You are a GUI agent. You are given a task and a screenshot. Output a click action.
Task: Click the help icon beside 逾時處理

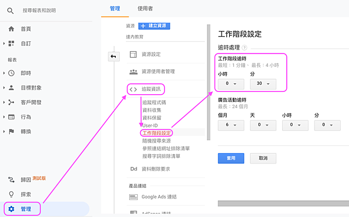click(244, 48)
